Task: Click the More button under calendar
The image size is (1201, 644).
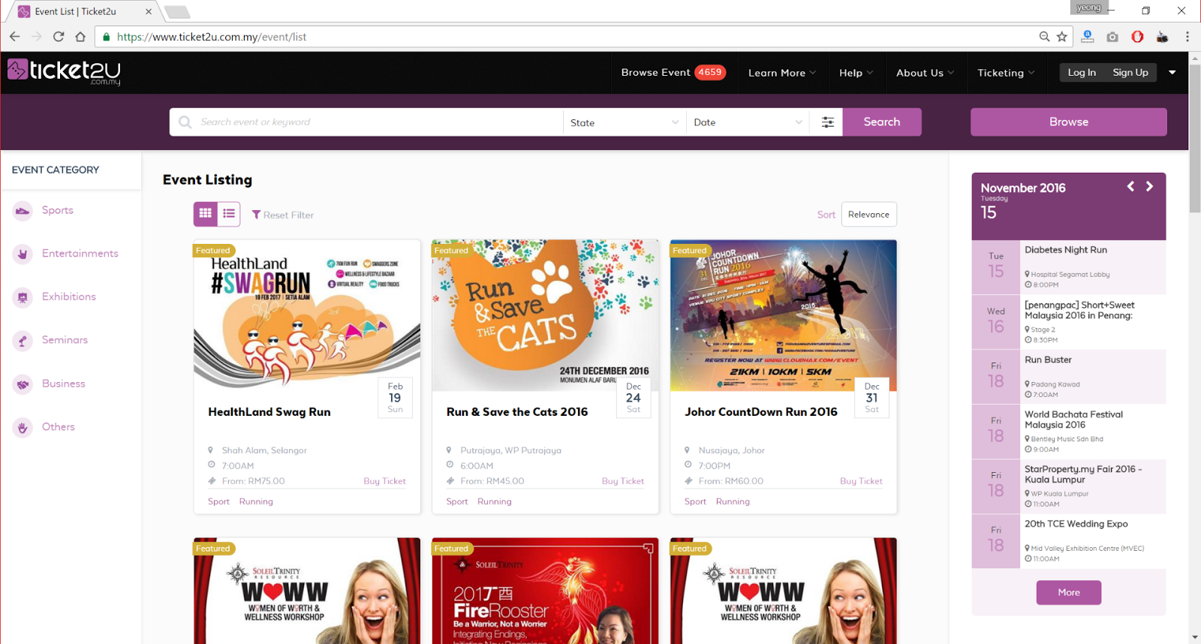Action: click(x=1069, y=592)
